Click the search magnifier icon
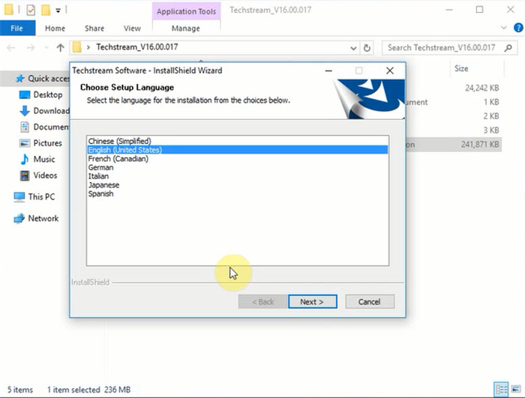 pos(508,48)
